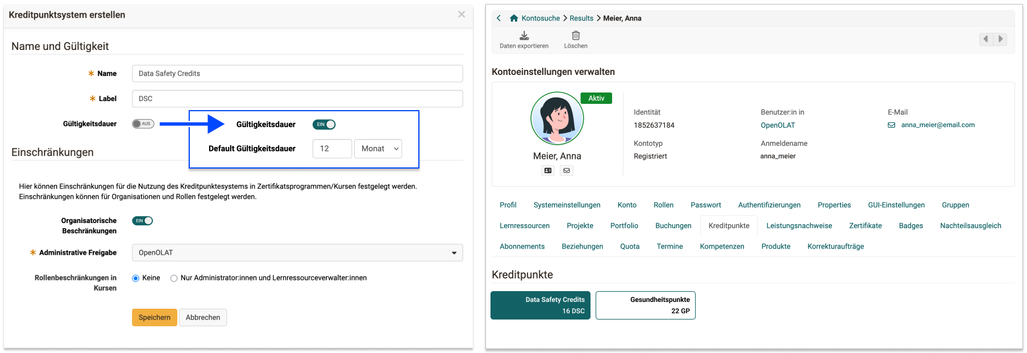1027x353 pixels.
Task: Click the Abbrechen button
Action: point(203,317)
